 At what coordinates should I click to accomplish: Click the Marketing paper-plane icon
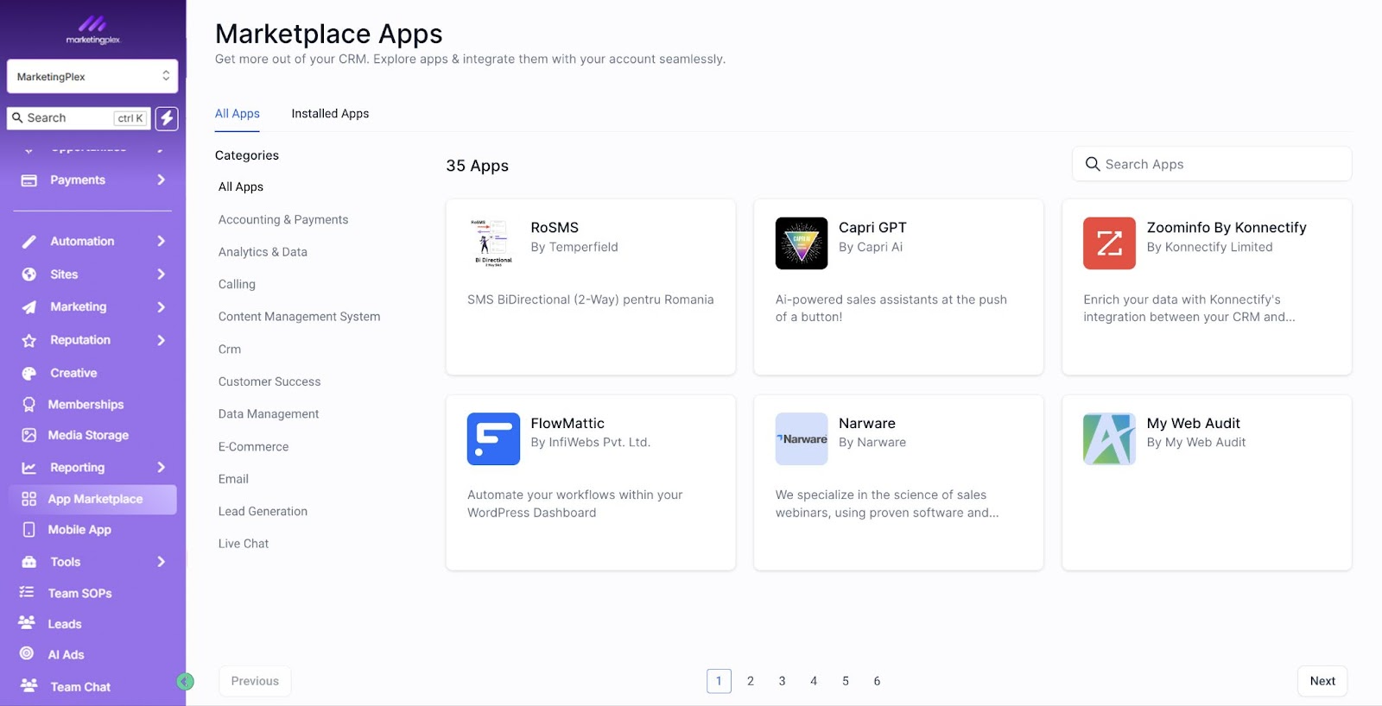(29, 307)
